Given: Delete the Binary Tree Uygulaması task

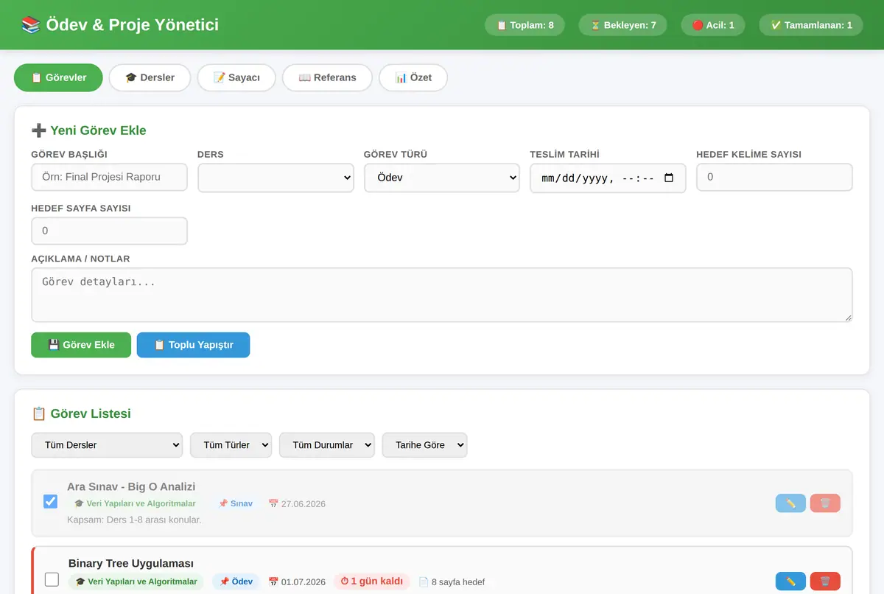Looking at the screenshot, I should pos(825,581).
